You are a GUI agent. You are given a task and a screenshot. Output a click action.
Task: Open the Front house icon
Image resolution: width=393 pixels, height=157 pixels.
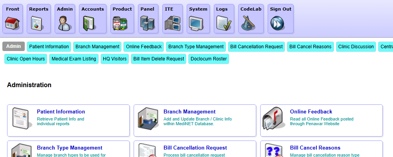click(x=13, y=23)
